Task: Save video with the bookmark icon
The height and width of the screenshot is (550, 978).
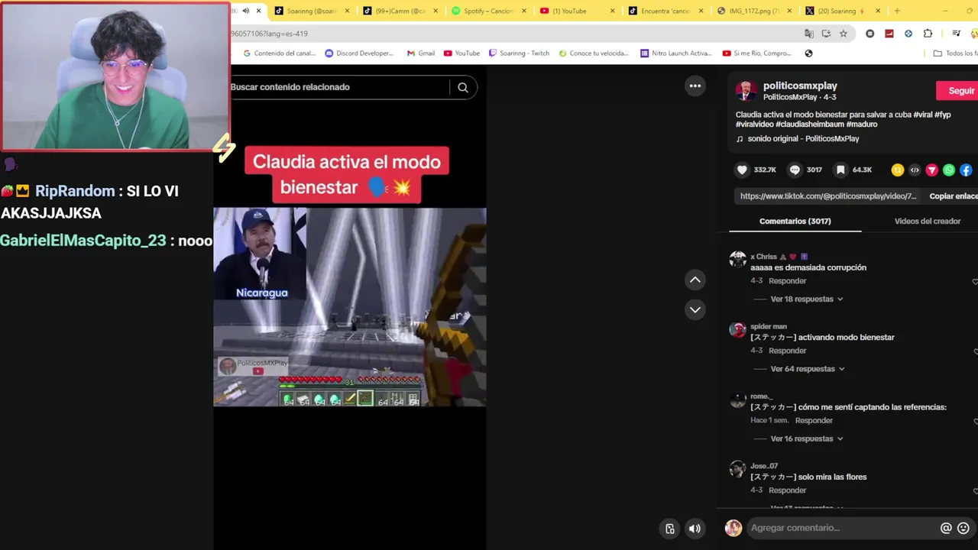Action: pos(840,170)
